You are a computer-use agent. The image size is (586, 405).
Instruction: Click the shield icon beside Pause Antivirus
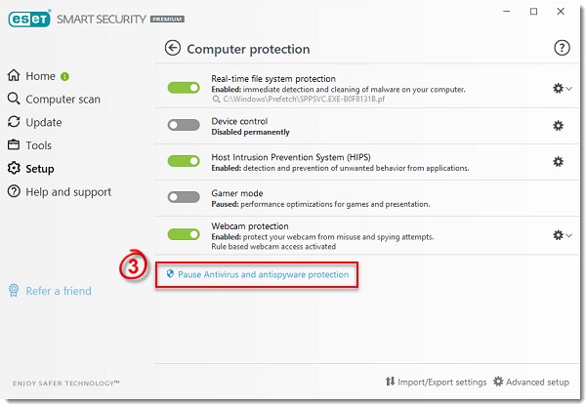[x=170, y=275]
